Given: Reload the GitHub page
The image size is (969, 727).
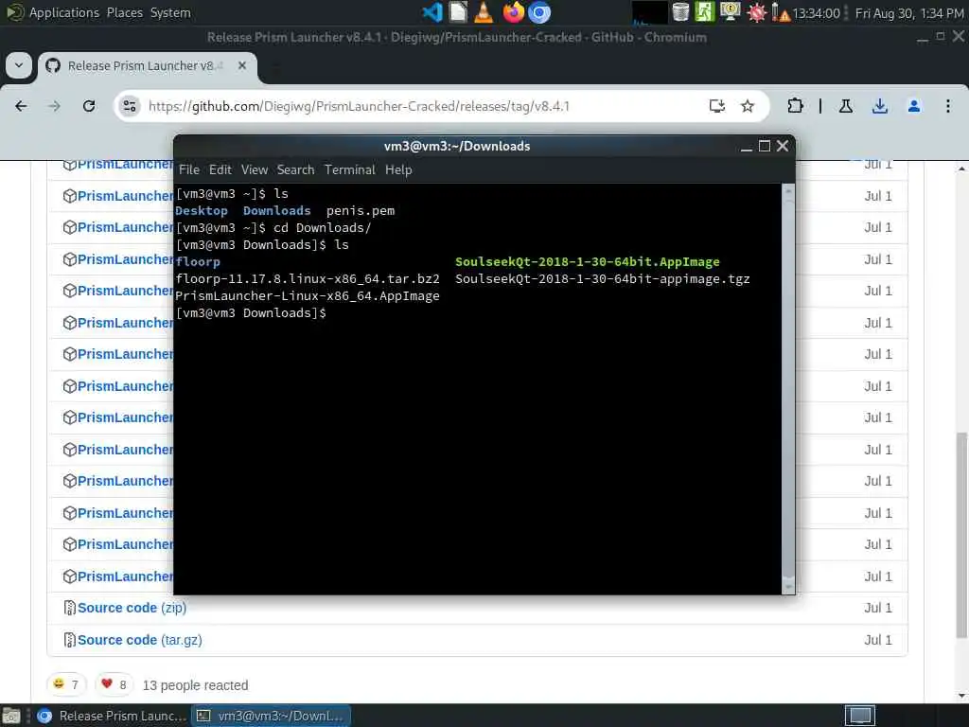Looking at the screenshot, I should (89, 106).
